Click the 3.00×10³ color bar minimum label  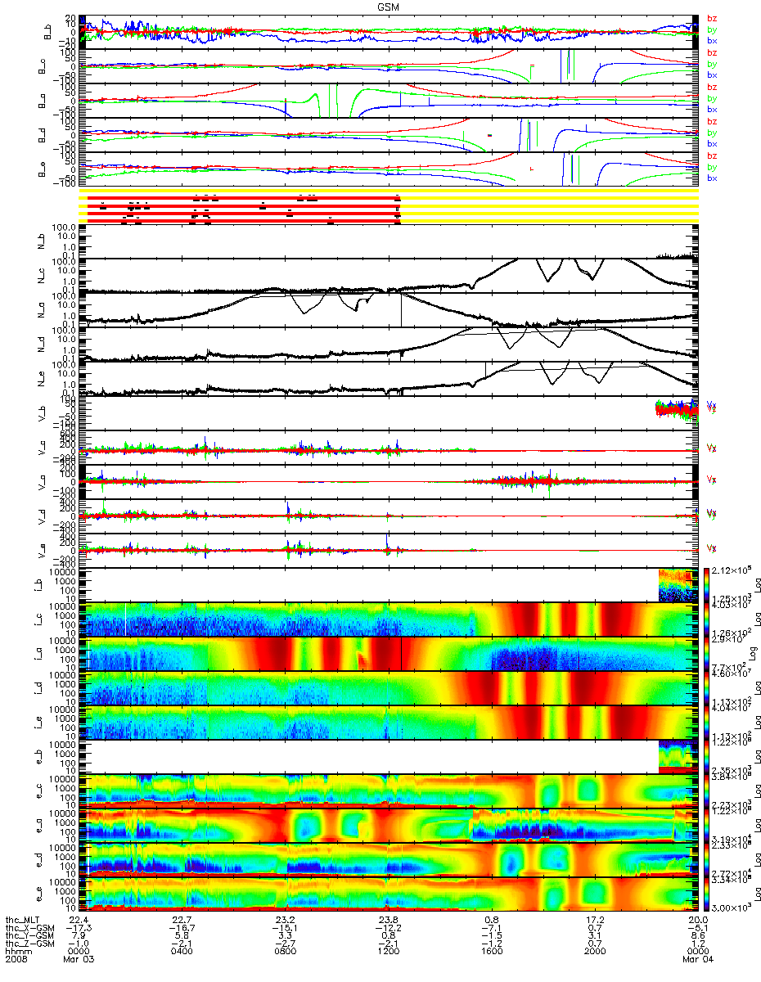tap(731, 908)
